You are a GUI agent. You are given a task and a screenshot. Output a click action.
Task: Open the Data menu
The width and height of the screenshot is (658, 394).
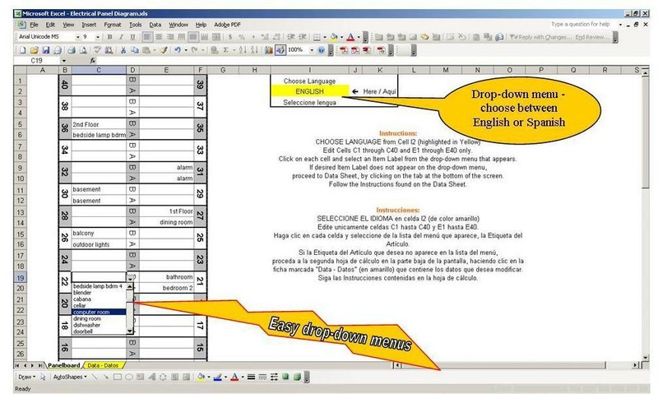(x=155, y=25)
